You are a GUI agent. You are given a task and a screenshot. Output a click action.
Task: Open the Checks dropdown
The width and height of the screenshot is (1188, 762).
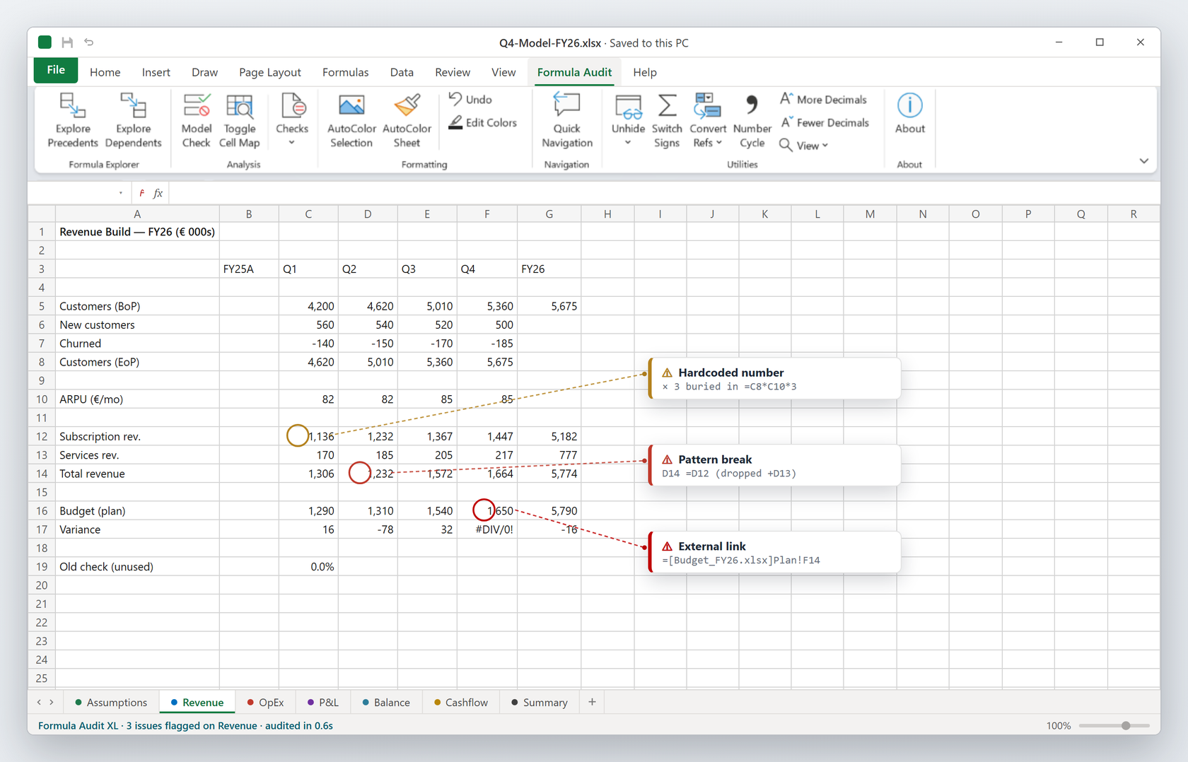[292, 120]
